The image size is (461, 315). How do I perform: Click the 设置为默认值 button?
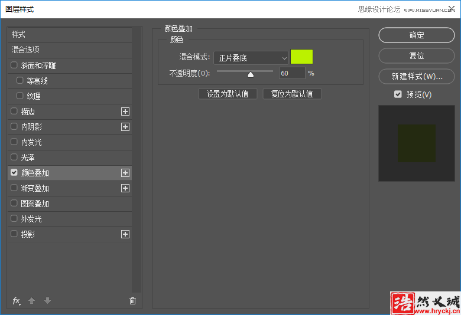(228, 94)
